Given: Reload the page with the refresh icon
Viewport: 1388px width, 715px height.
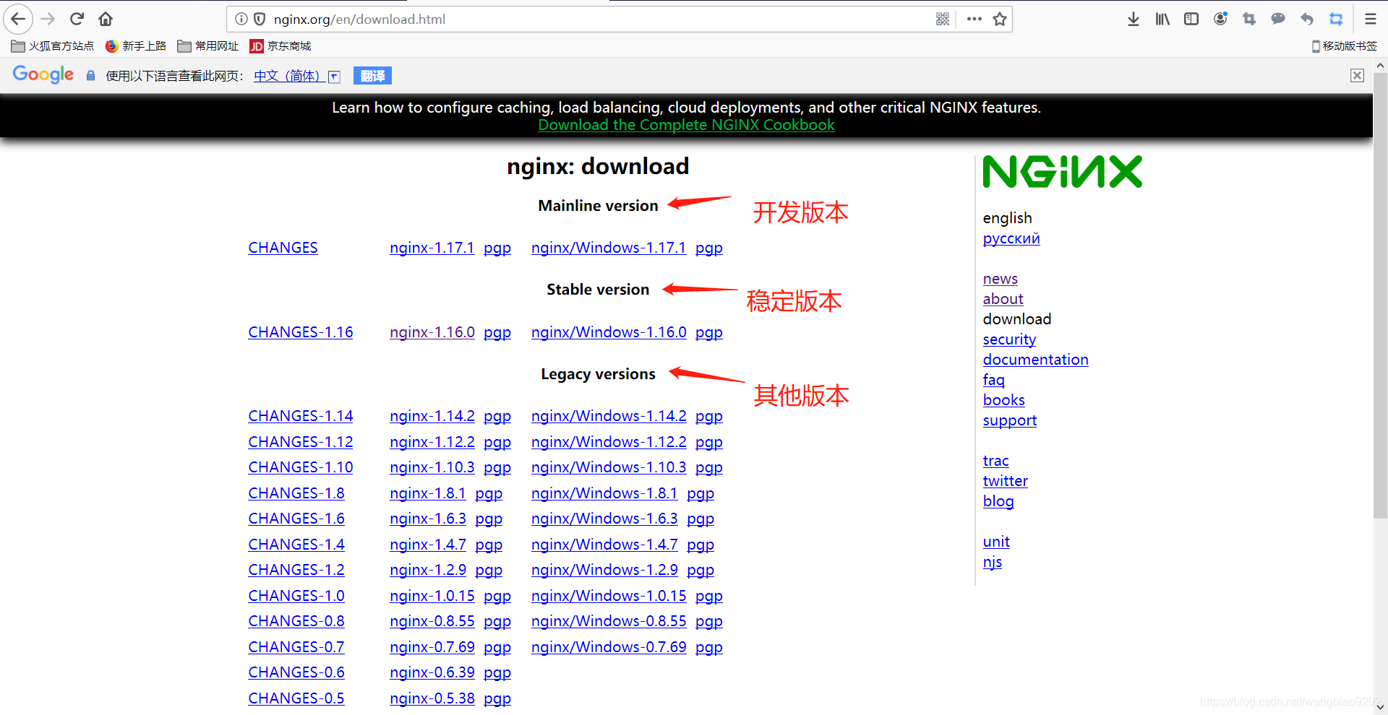Looking at the screenshot, I should coord(77,19).
